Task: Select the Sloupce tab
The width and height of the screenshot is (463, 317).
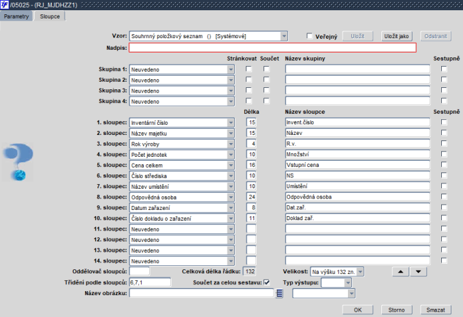Action: point(50,16)
